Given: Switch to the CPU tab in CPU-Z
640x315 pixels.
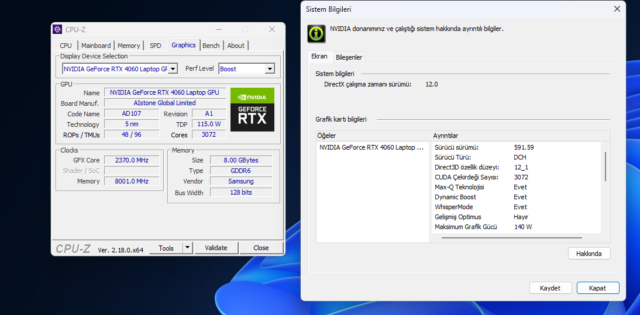Looking at the screenshot, I should pos(66,46).
